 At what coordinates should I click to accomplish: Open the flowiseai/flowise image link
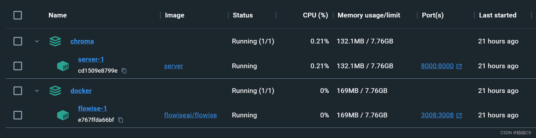tap(190, 115)
